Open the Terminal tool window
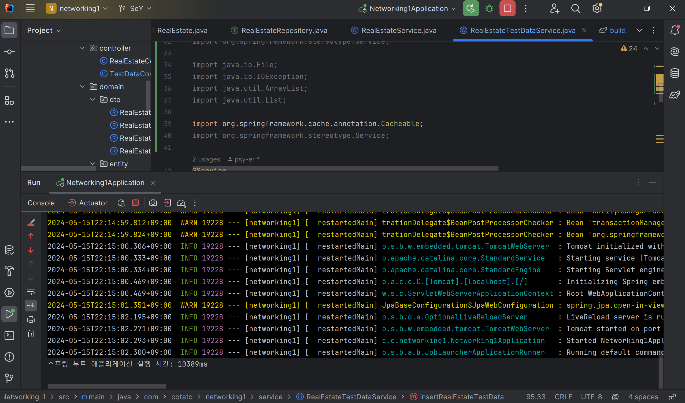The height and width of the screenshot is (403, 685). point(9,336)
